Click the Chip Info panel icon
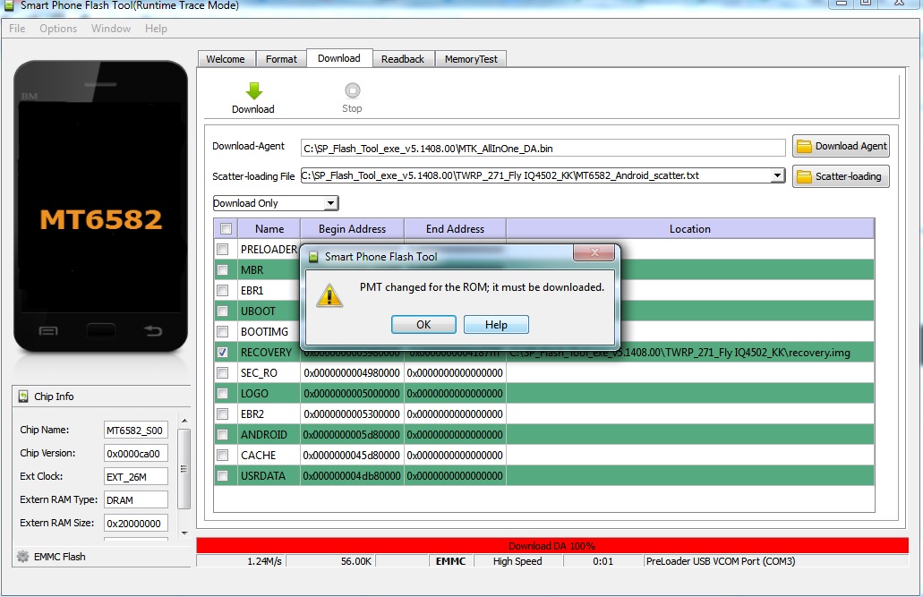The image size is (923, 597). click(x=23, y=397)
